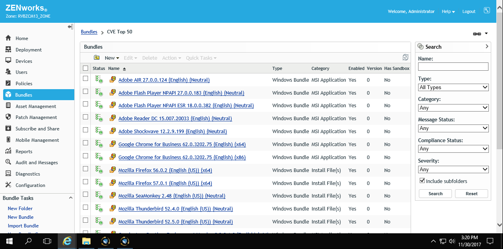This screenshot has height=249, width=503.
Task: Click the refresh icon in Bundles panel
Action: click(406, 57)
